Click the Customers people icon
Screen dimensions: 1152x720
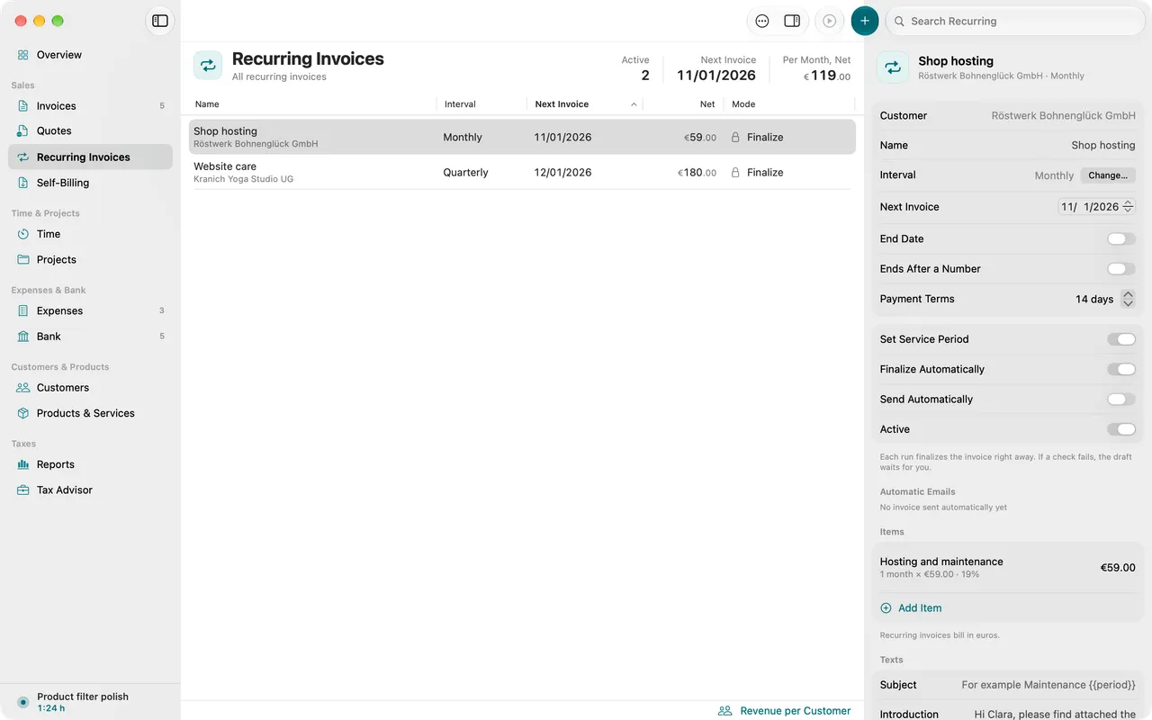click(x=23, y=388)
